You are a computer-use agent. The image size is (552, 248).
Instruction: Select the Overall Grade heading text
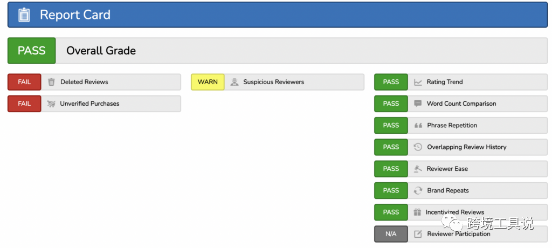pos(101,51)
